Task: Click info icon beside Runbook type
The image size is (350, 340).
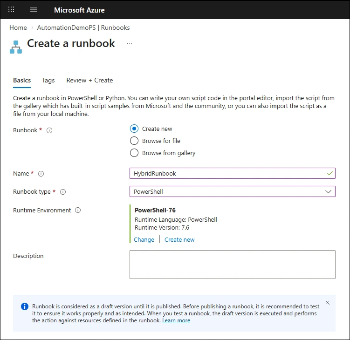Action: (x=63, y=192)
